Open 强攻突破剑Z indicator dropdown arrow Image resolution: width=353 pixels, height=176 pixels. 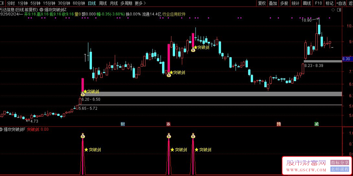click(41, 9)
